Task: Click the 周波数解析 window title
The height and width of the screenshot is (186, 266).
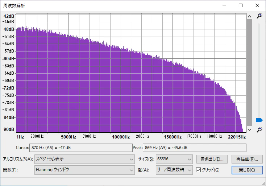Action: point(14,6)
